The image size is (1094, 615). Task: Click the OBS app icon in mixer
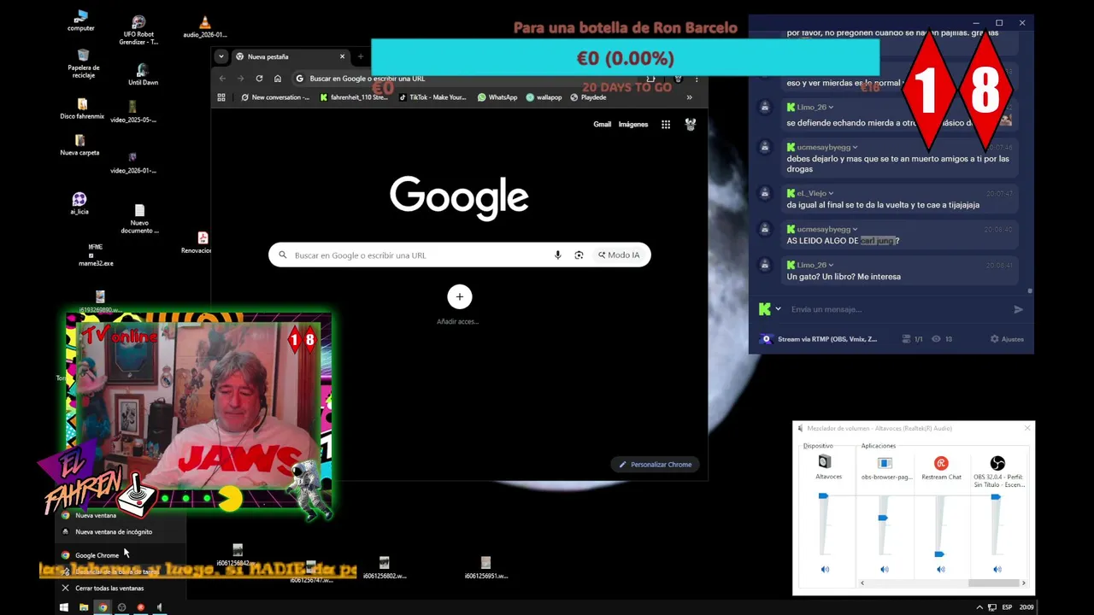(997, 463)
